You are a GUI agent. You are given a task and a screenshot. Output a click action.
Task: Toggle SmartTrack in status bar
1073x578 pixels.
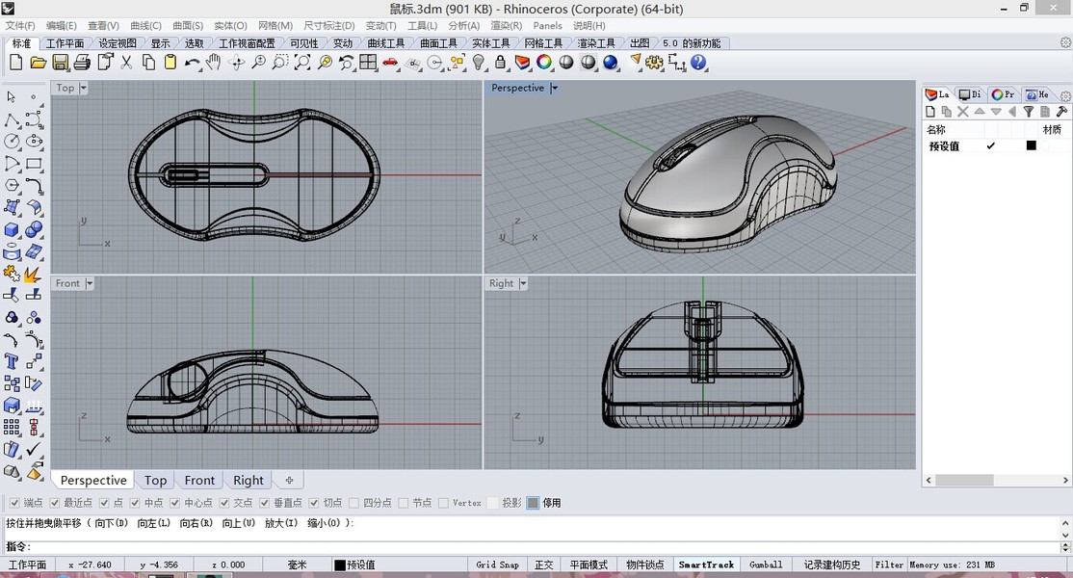coord(706,565)
